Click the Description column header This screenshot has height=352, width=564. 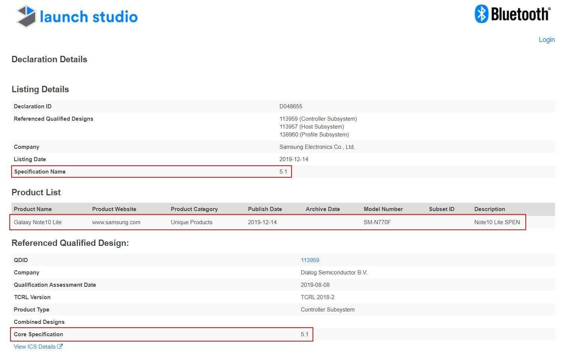(x=489, y=209)
